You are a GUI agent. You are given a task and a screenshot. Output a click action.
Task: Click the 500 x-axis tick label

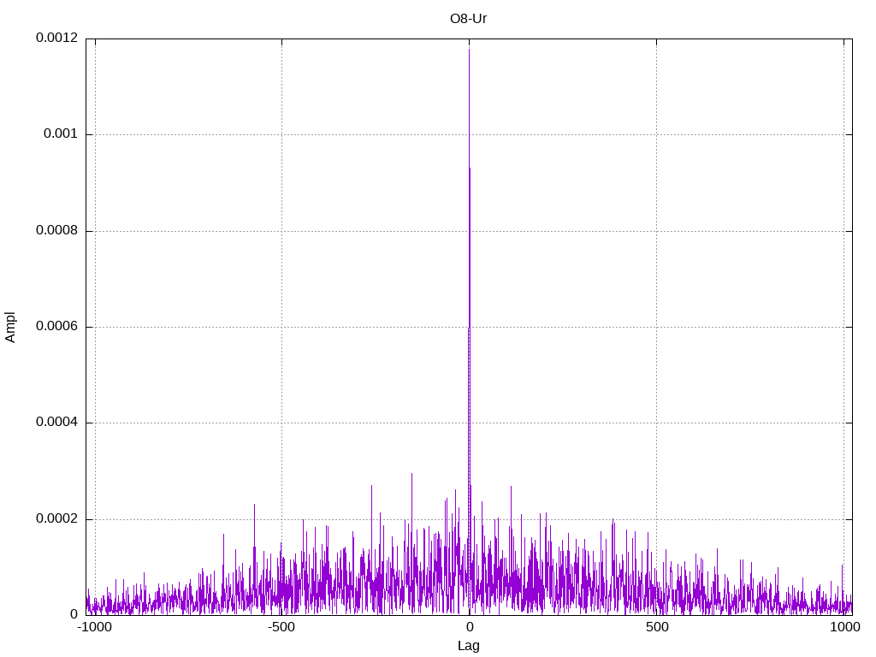657,627
